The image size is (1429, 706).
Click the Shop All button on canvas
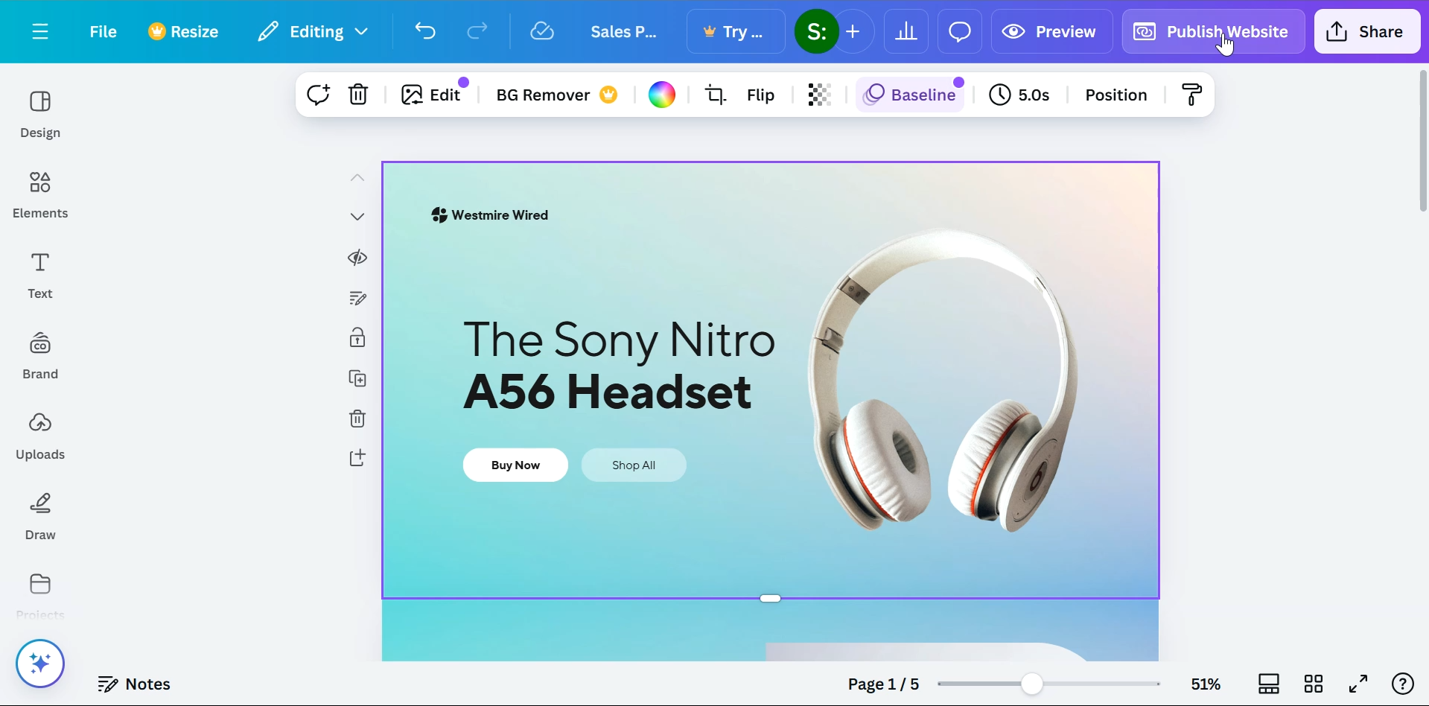[x=634, y=465]
